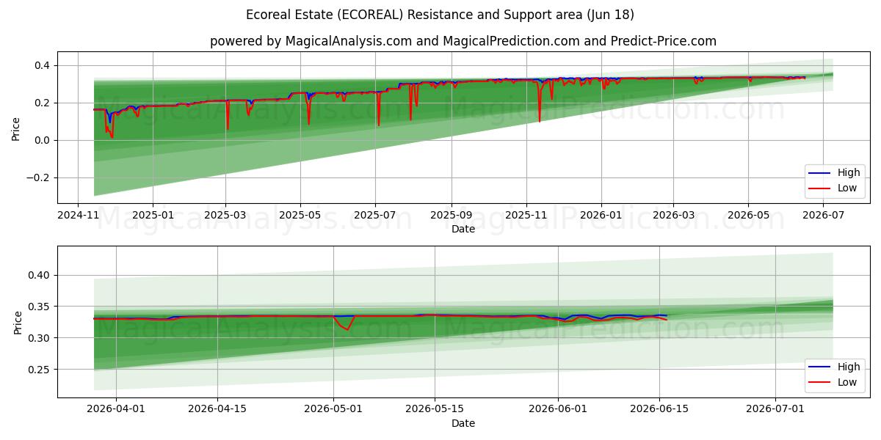Click the '2026-04-01' tick on the lower date axis

point(116,410)
